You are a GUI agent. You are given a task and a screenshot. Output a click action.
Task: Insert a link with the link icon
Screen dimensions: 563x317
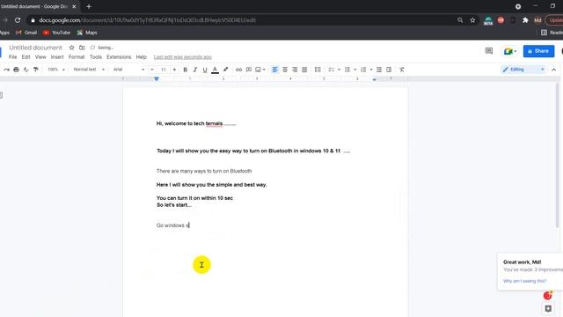tap(238, 70)
